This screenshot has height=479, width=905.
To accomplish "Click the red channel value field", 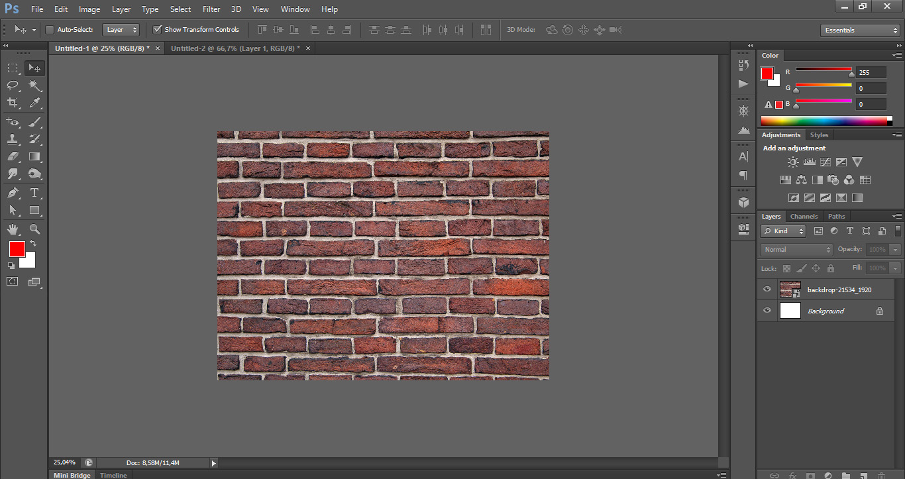I will [x=871, y=72].
